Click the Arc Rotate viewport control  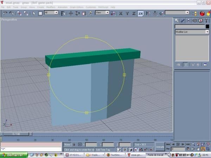click(x=203, y=149)
